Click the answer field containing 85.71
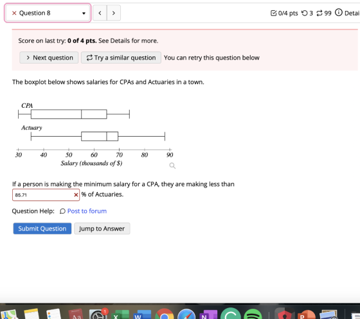 (x=46, y=194)
